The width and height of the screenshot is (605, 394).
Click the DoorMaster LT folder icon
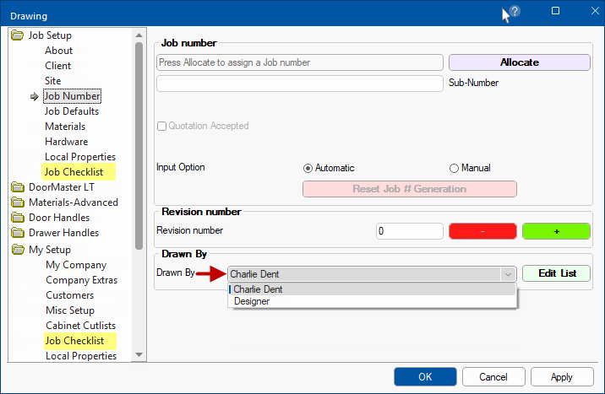(18, 187)
